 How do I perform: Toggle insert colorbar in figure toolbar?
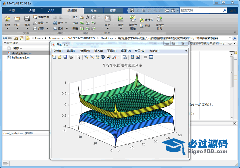[132, 57]
